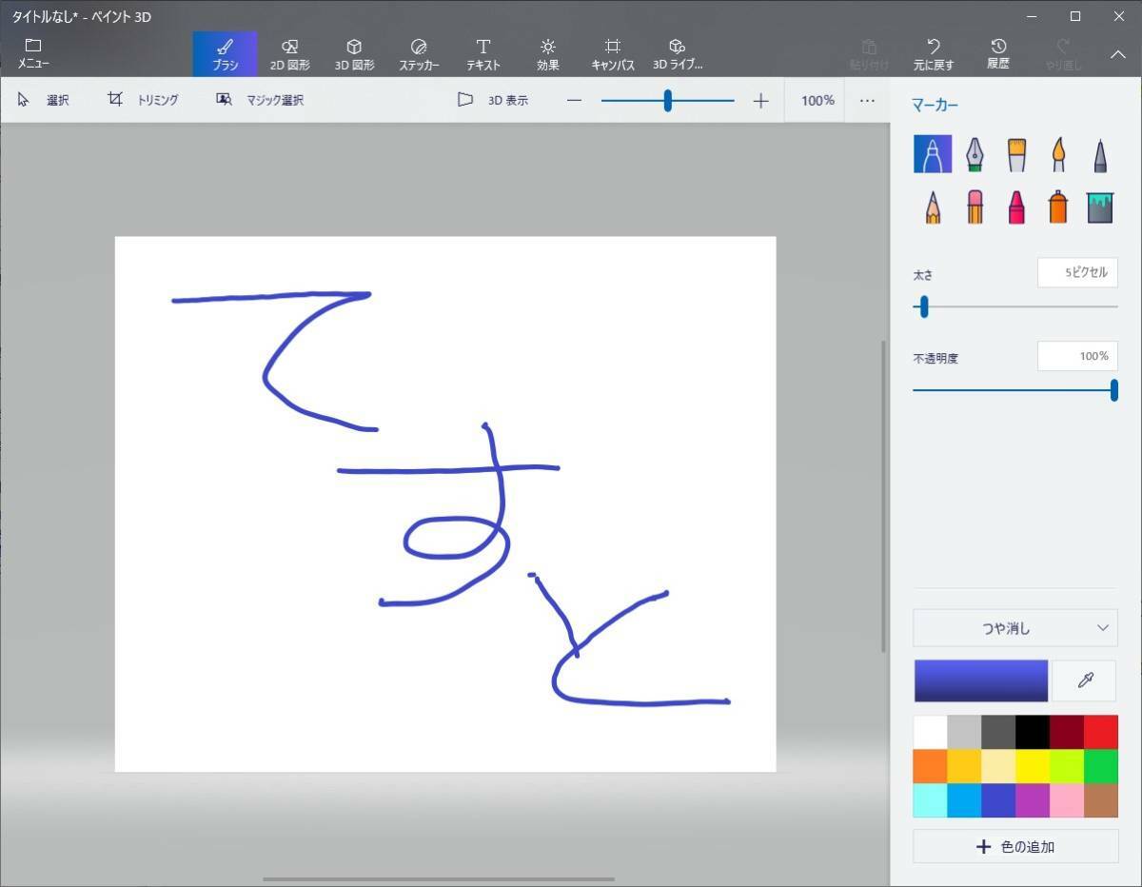The height and width of the screenshot is (887, 1142).
Task: Pick the indigo blue color swatch
Action: pyautogui.click(x=999, y=800)
